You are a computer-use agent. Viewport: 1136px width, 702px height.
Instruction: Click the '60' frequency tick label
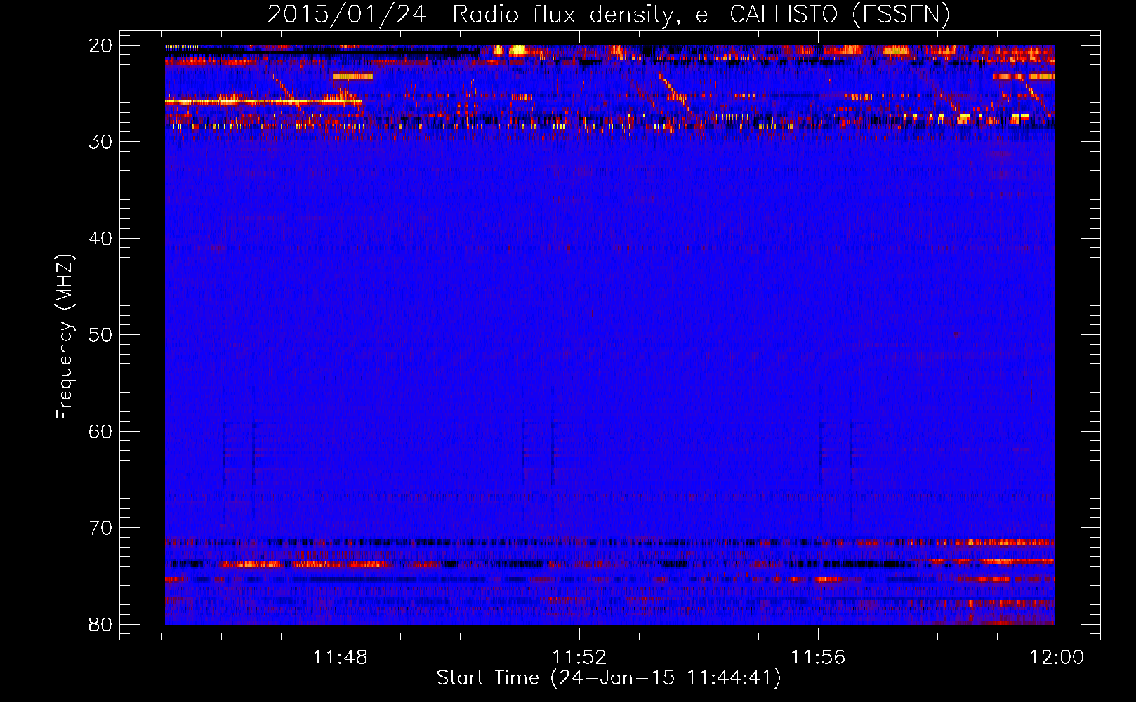(x=100, y=431)
